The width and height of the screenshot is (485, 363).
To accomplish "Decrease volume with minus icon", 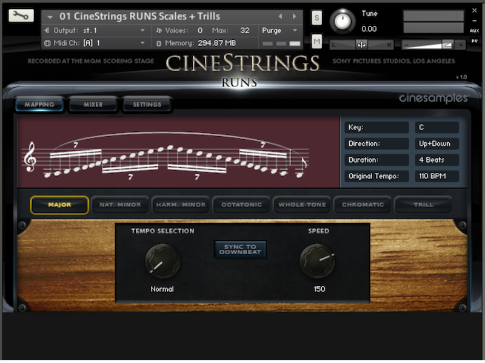I will pos(406,45).
